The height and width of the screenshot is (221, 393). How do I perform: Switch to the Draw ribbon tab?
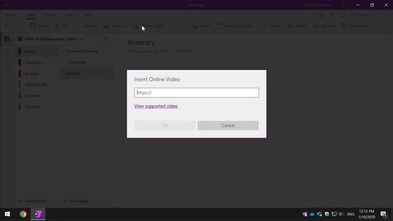(x=50, y=15)
